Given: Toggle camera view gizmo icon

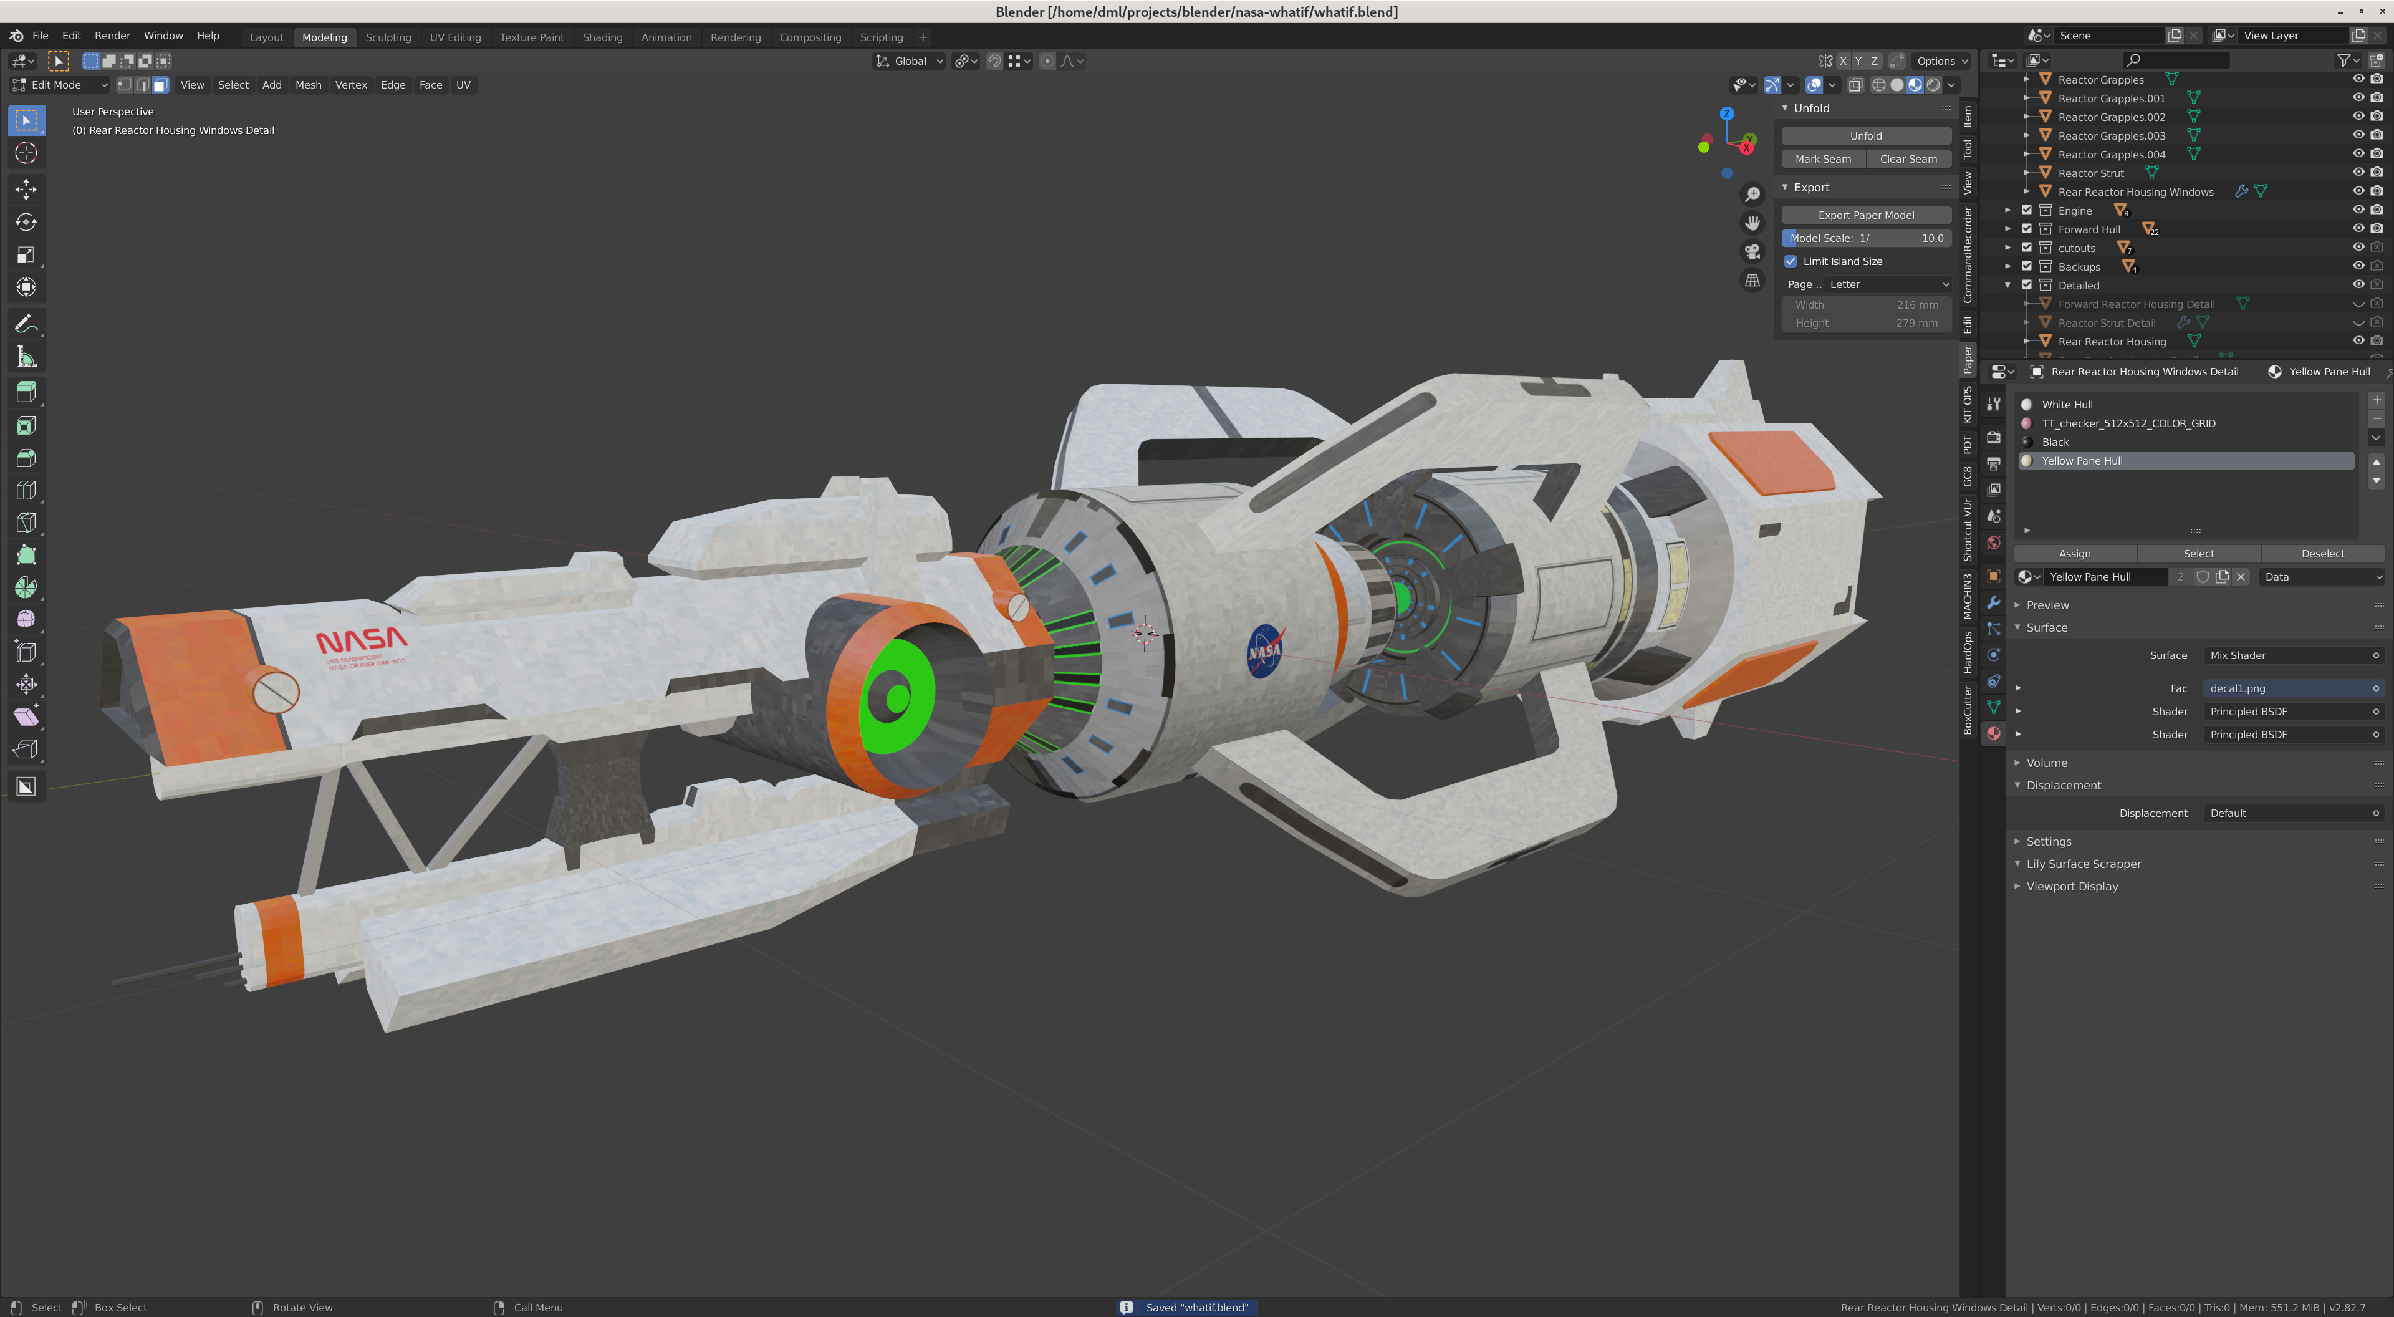Looking at the screenshot, I should click(x=1752, y=252).
